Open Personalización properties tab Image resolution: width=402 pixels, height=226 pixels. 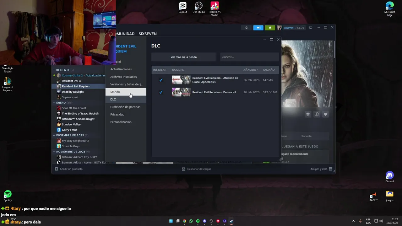click(x=126, y=122)
